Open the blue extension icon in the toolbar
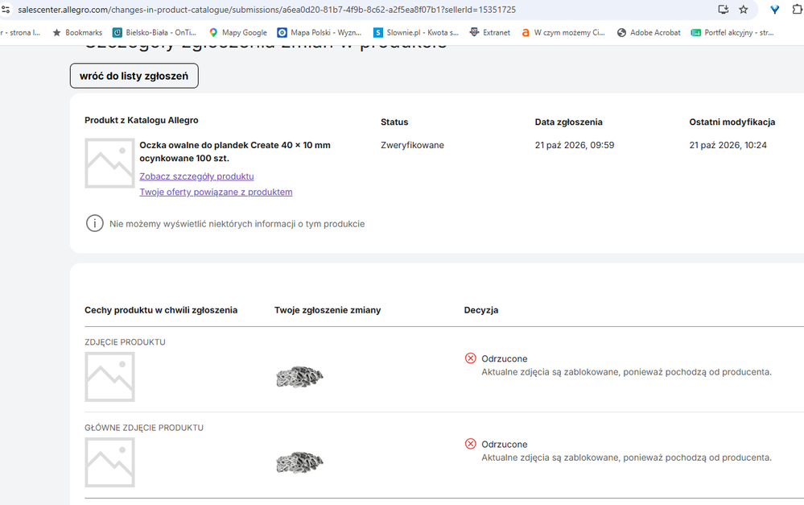Screen dimensions: 804x505 point(775,9)
